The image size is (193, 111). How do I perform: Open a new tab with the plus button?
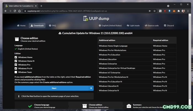pos(41,6)
